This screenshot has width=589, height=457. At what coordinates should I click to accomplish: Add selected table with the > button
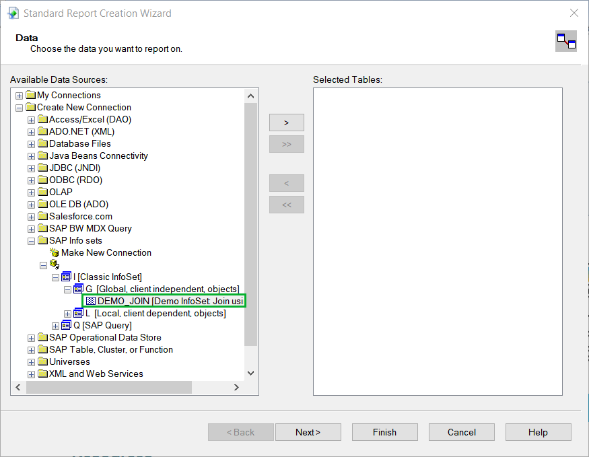click(x=287, y=122)
